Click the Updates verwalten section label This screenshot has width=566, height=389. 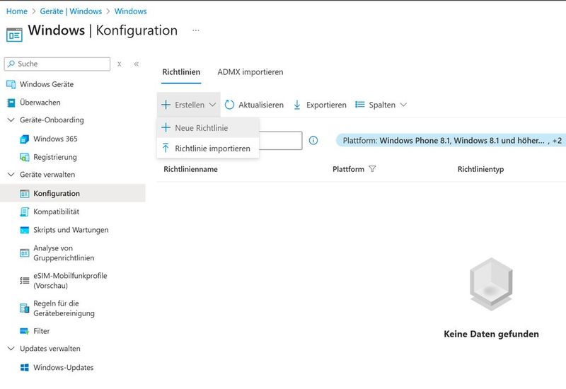[50, 349]
